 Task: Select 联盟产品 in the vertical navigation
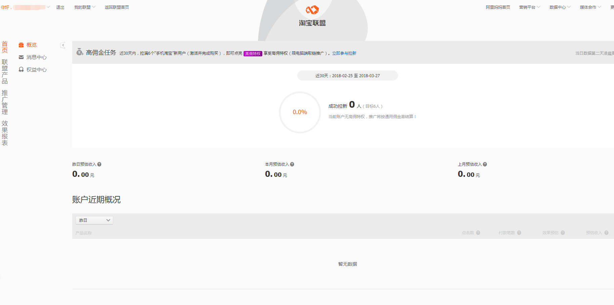pos(5,72)
